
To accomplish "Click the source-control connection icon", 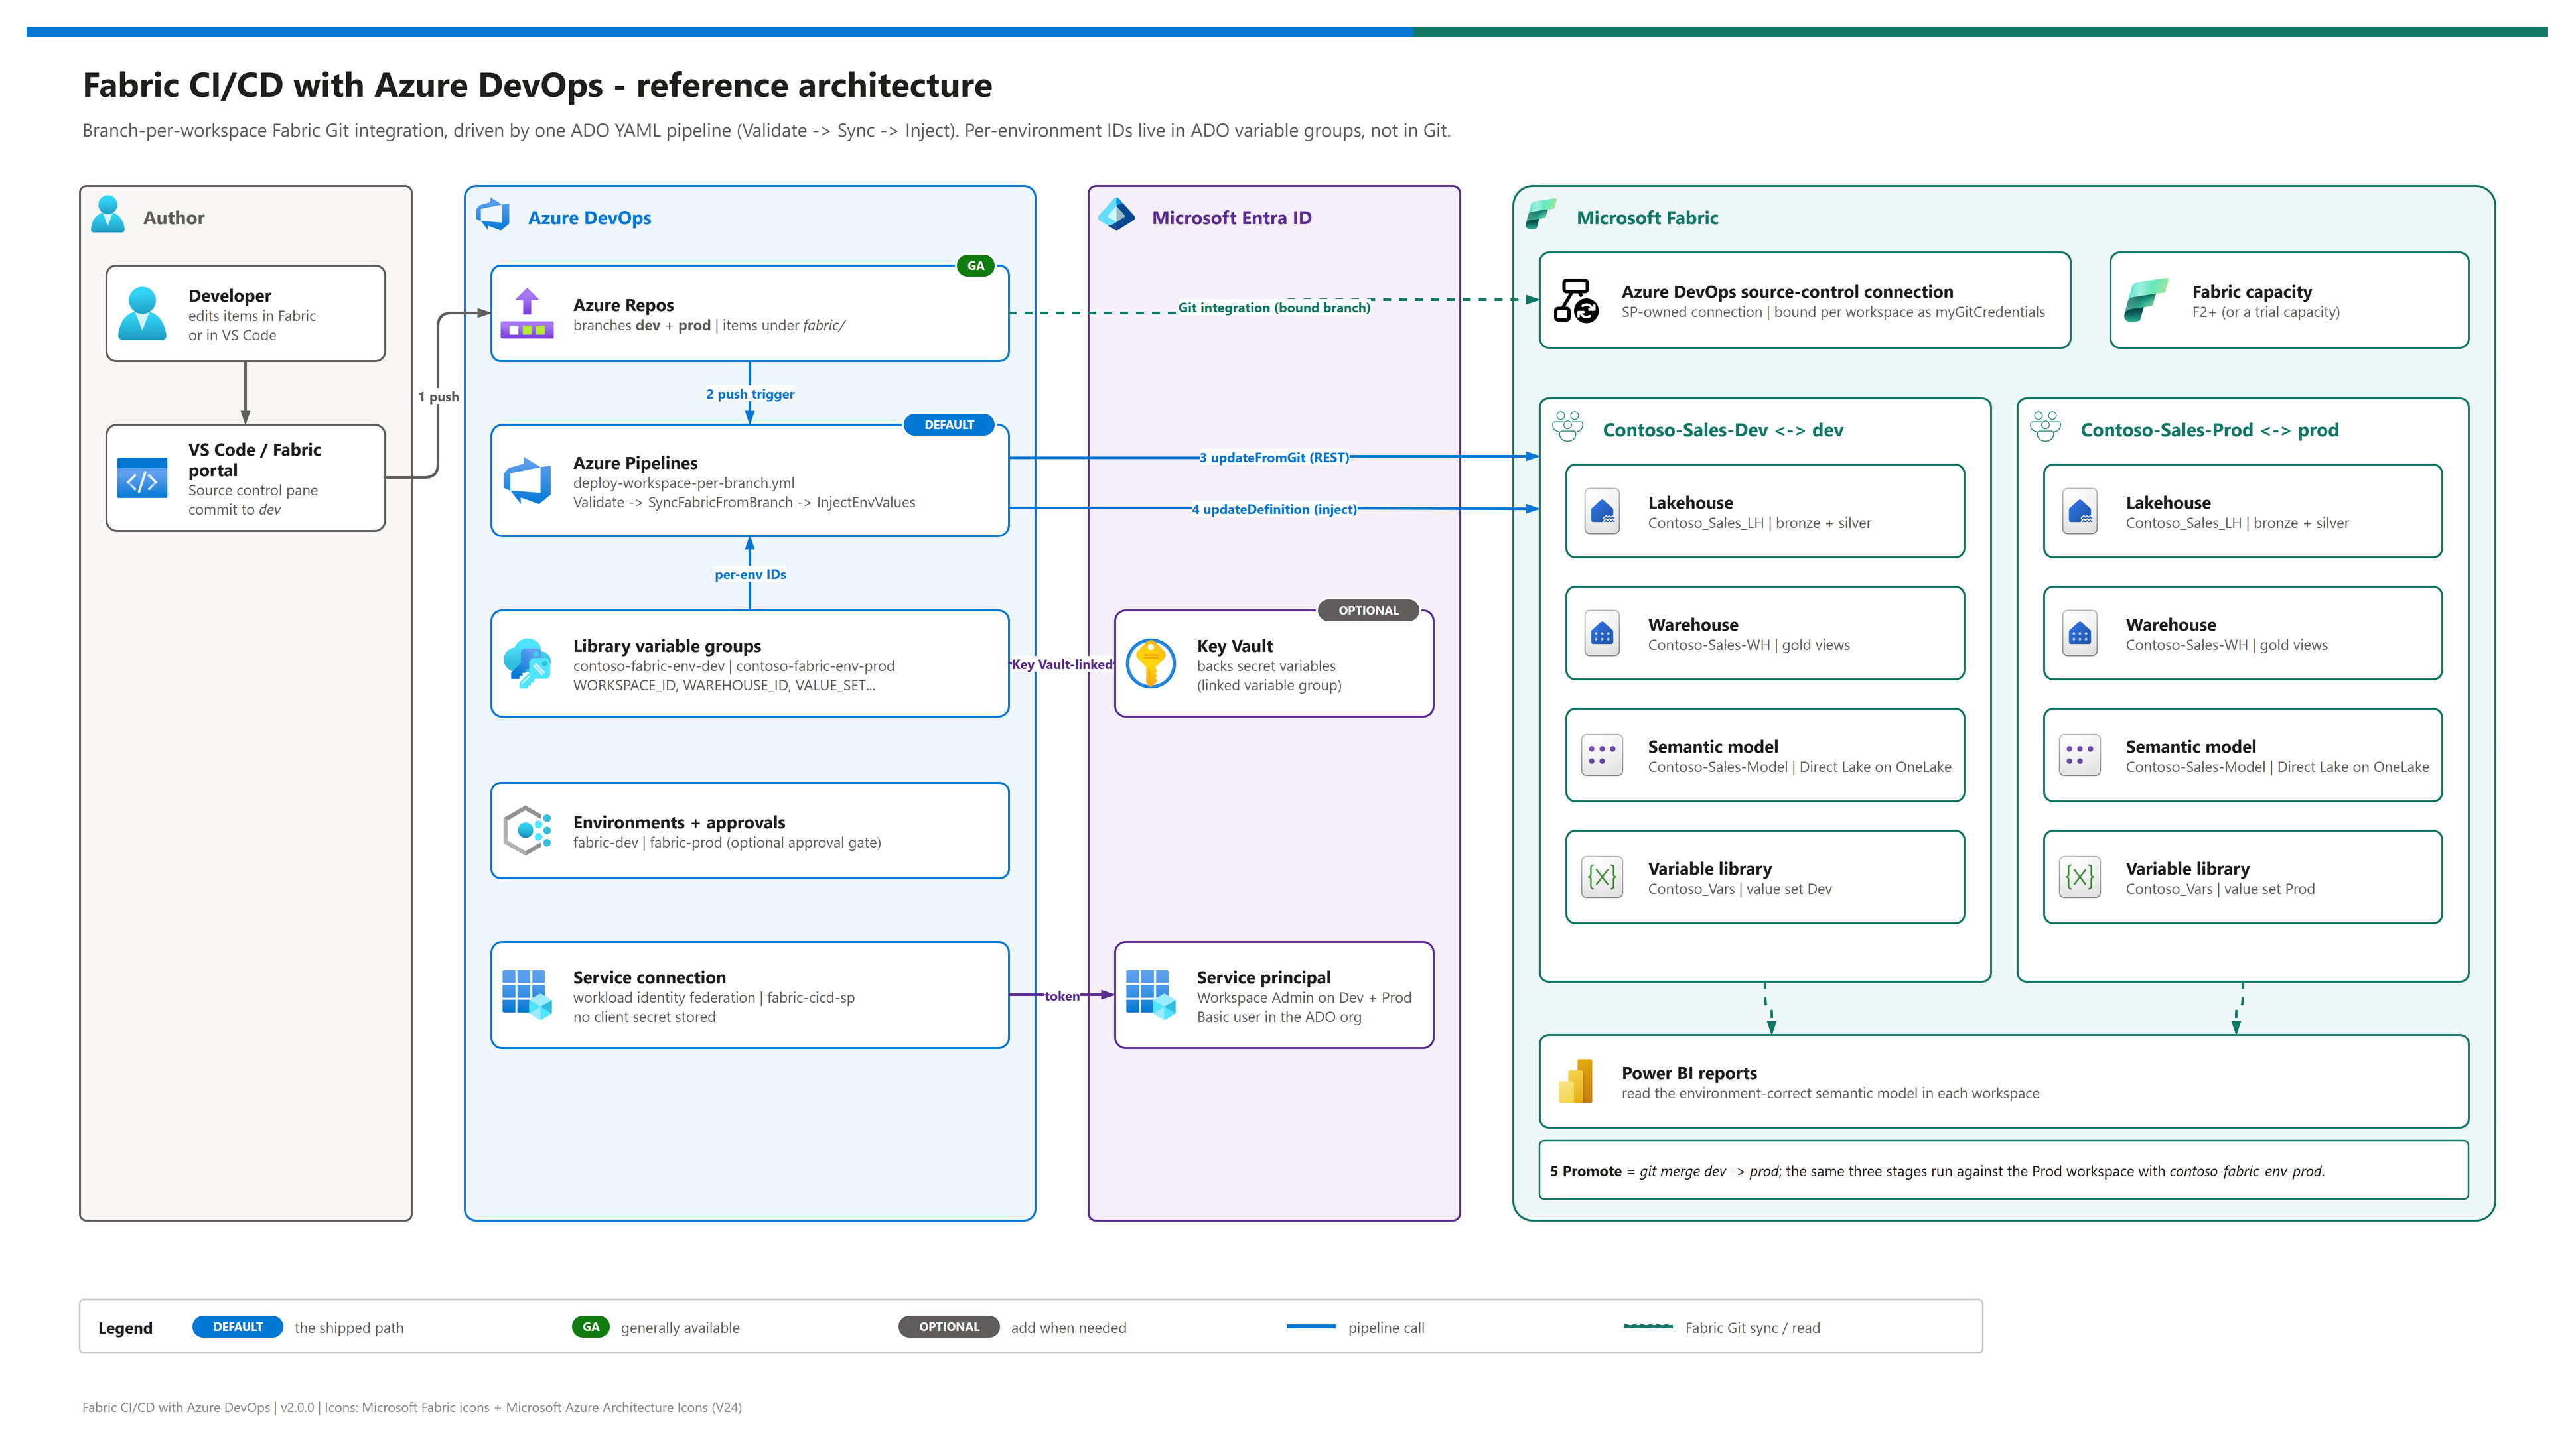I will 1576,300.
